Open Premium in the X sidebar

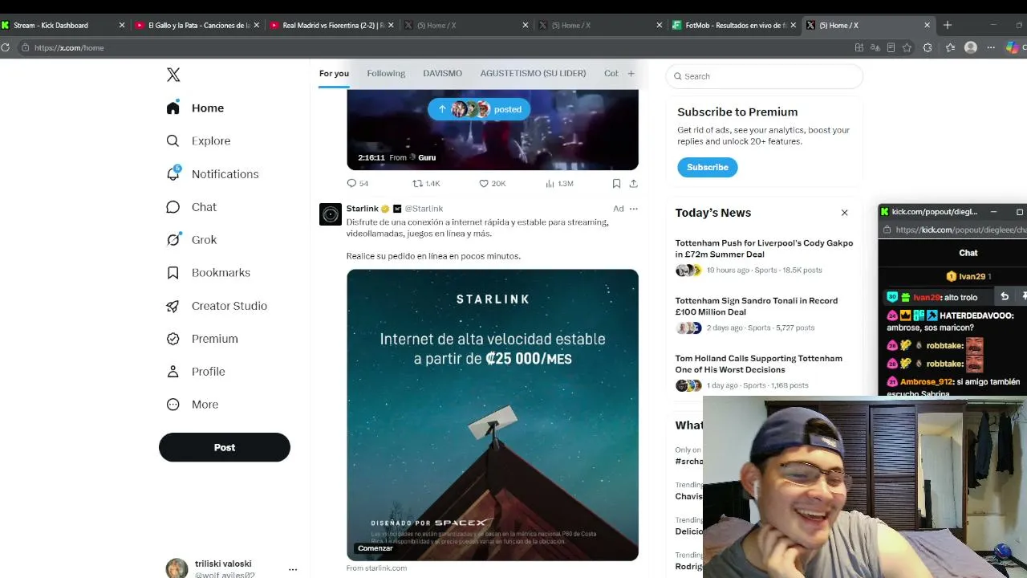click(202, 338)
